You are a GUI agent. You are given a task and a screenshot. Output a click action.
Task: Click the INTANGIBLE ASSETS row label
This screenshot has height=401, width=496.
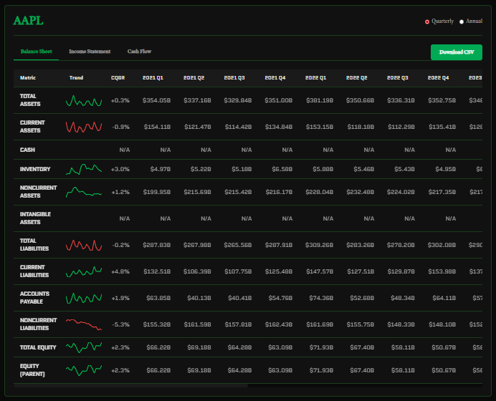(x=35, y=218)
